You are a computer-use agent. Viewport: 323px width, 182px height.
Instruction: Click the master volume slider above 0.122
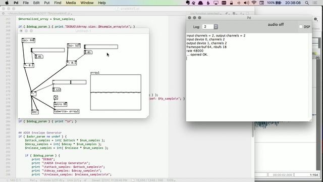pyautogui.click(x=70, y=82)
